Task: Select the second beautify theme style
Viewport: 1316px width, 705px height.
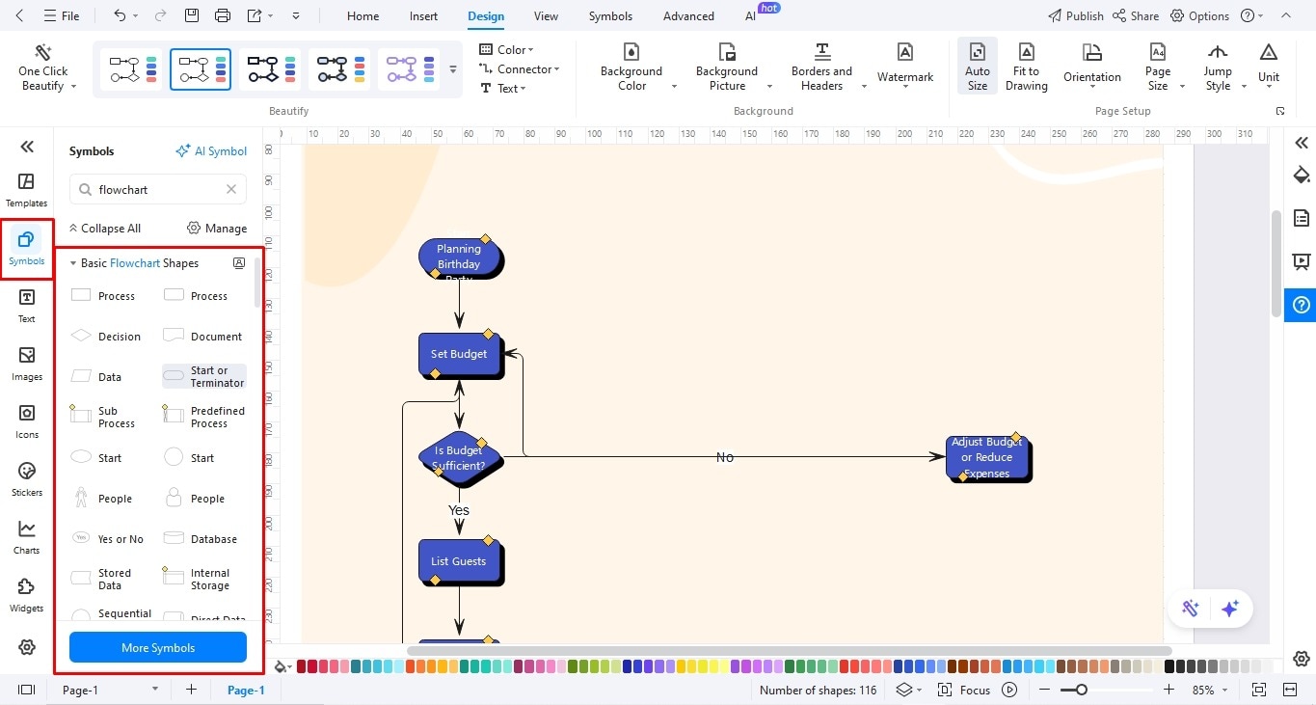Action: [x=201, y=69]
